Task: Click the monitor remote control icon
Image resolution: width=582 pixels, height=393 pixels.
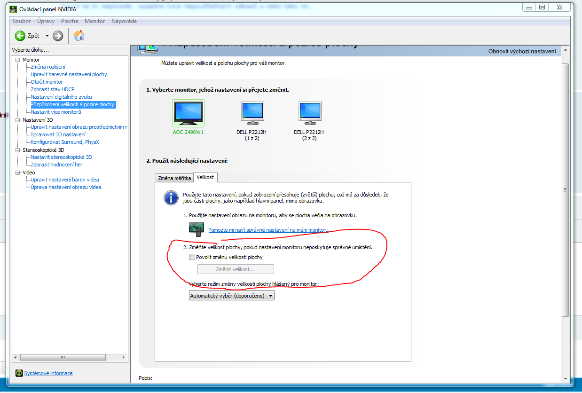Action: [196, 229]
